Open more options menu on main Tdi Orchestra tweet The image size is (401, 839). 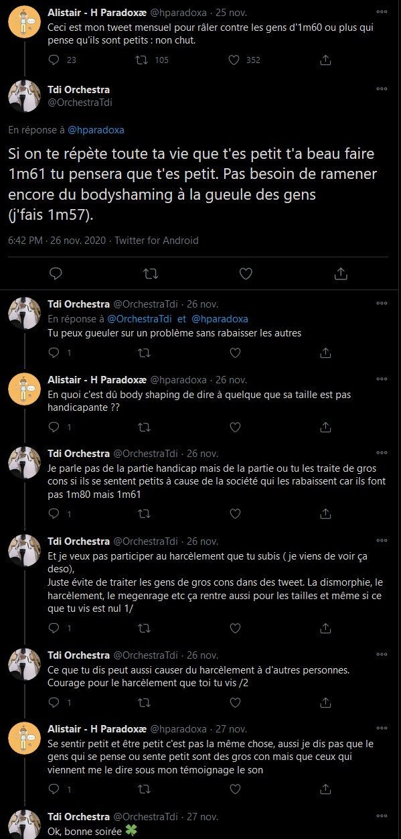[x=381, y=88]
